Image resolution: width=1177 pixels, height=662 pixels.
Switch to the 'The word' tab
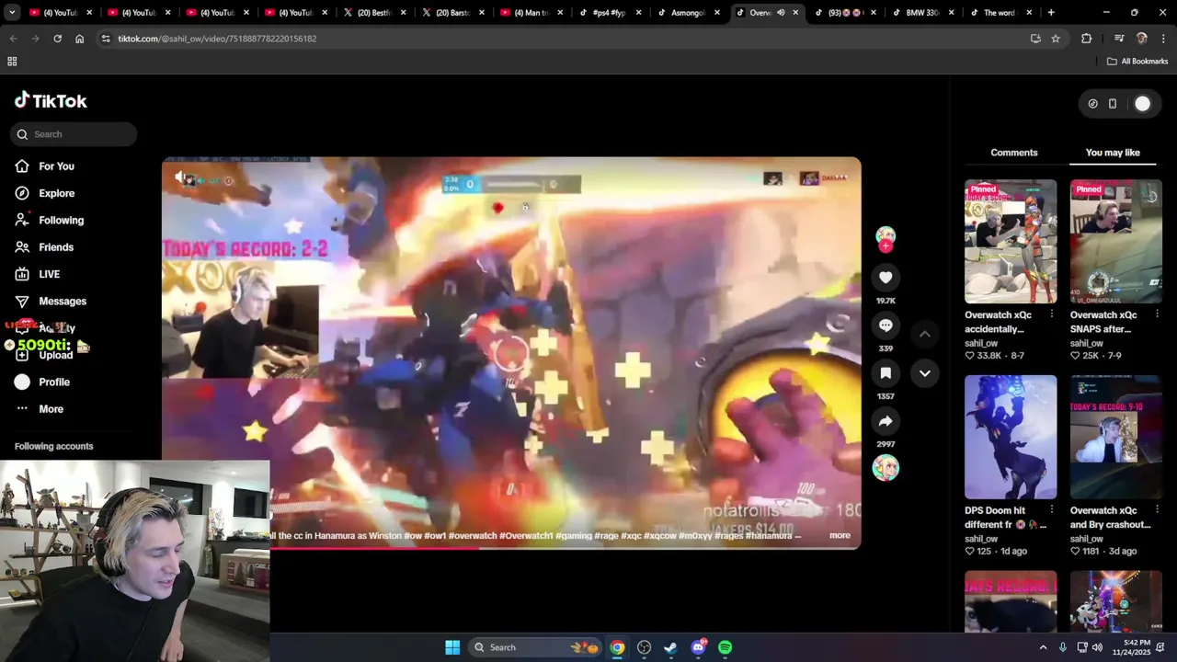[1000, 13]
